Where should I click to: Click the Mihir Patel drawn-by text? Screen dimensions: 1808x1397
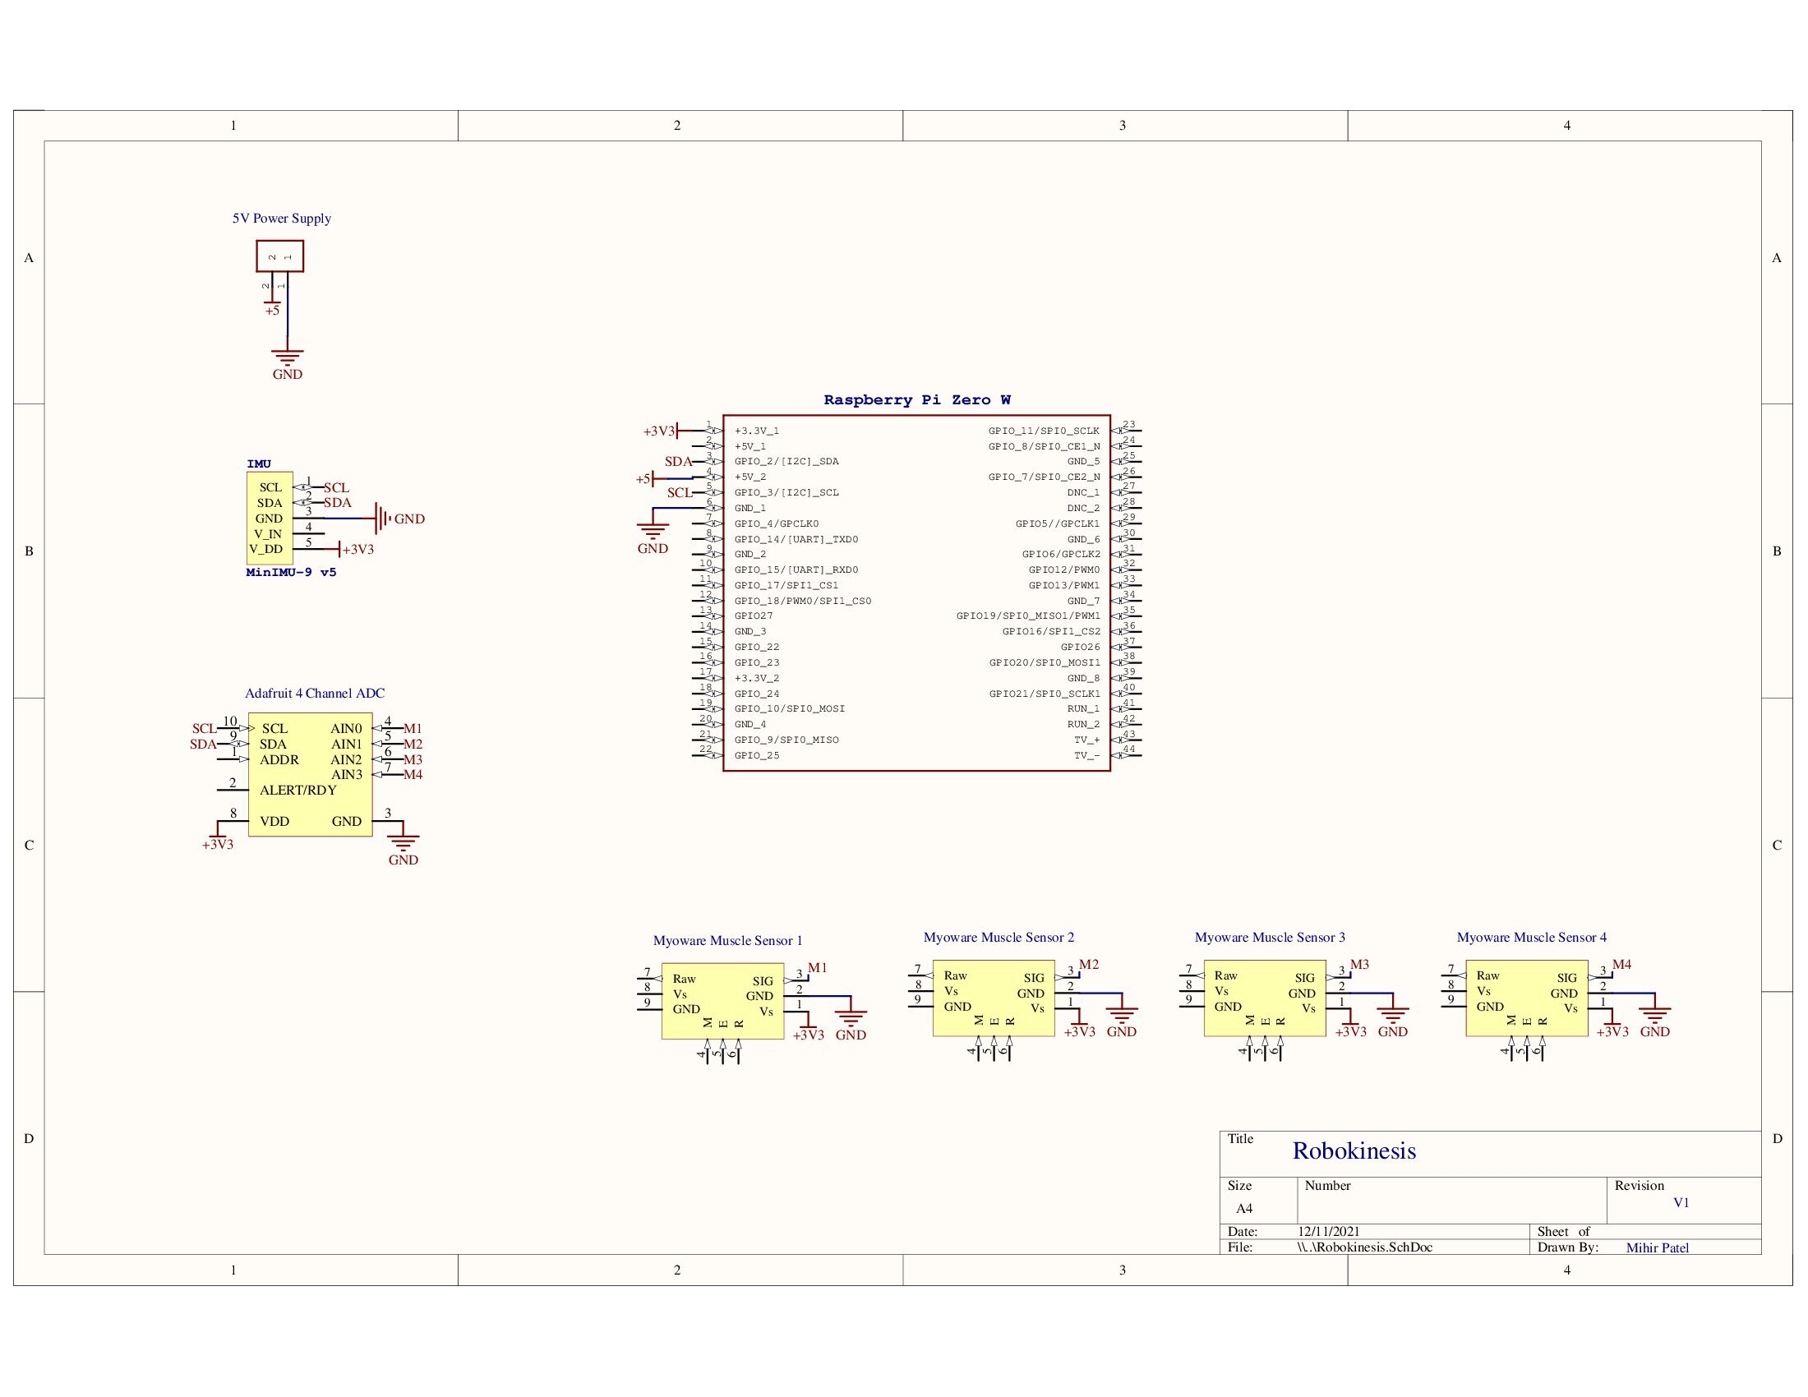[1657, 1247]
